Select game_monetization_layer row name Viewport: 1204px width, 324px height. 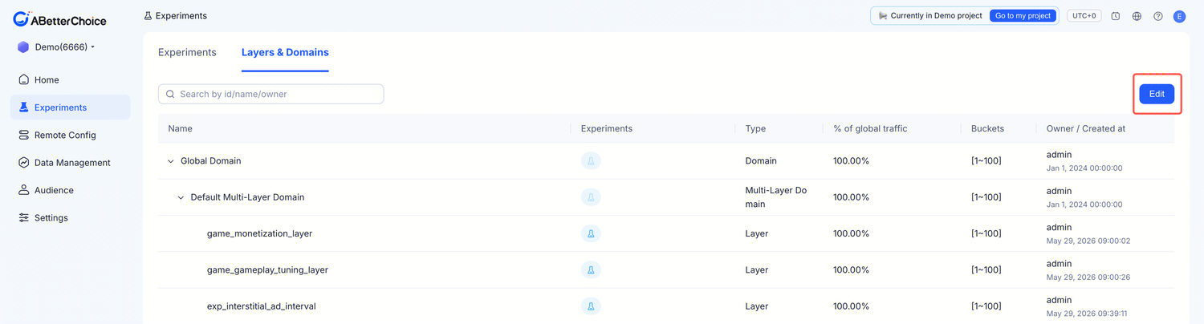pyautogui.click(x=259, y=234)
